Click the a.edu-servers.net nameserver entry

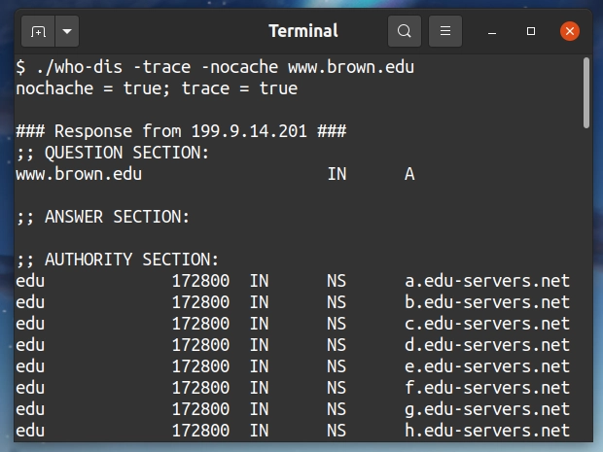click(486, 281)
